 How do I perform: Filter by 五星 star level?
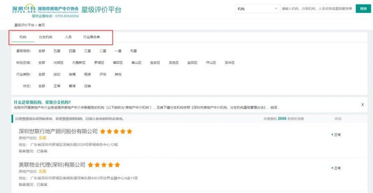coord(57,51)
